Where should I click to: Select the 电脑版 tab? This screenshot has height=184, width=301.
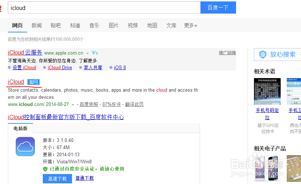pyautogui.click(x=21, y=128)
